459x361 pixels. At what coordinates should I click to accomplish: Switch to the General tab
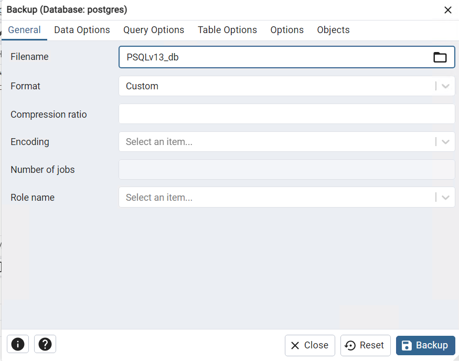tap(24, 30)
